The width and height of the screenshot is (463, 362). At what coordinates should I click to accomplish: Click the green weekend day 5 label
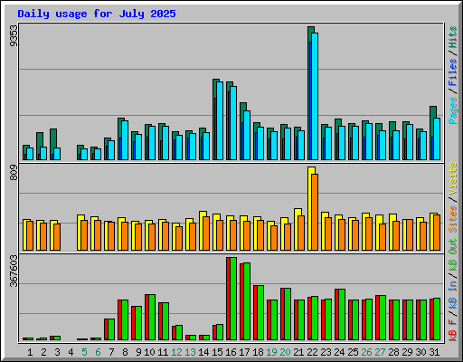click(84, 352)
